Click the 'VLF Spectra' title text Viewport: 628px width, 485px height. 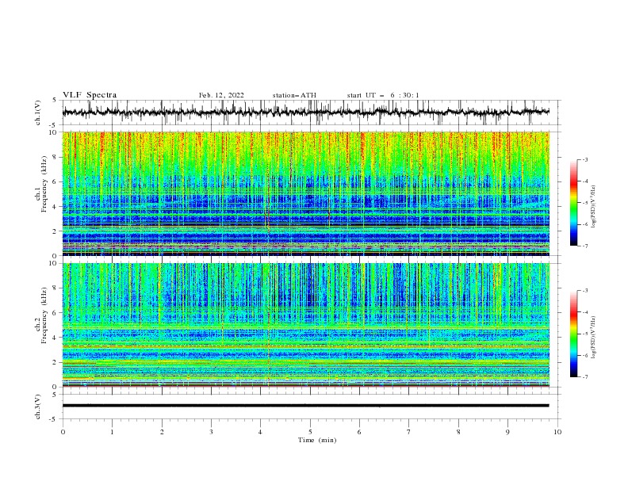click(90, 95)
